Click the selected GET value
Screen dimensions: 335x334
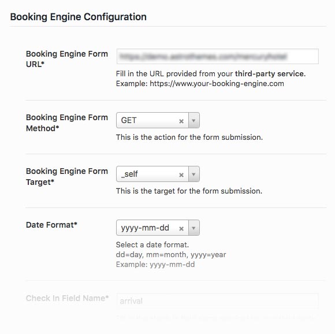(129, 120)
